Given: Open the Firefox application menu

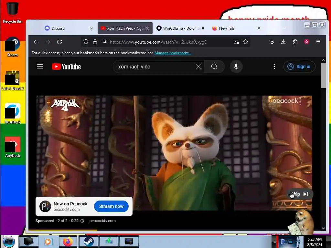Looking at the screenshot, I should point(318,42).
